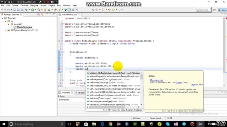This screenshot has height=127, width=227.
Task: Open the Debug button dropdown arrow
Action: (x=29, y=10)
